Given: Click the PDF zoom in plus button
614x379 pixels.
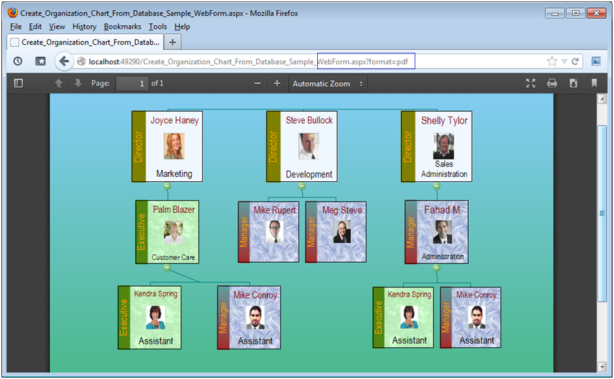Looking at the screenshot, I should coord(277,84).
